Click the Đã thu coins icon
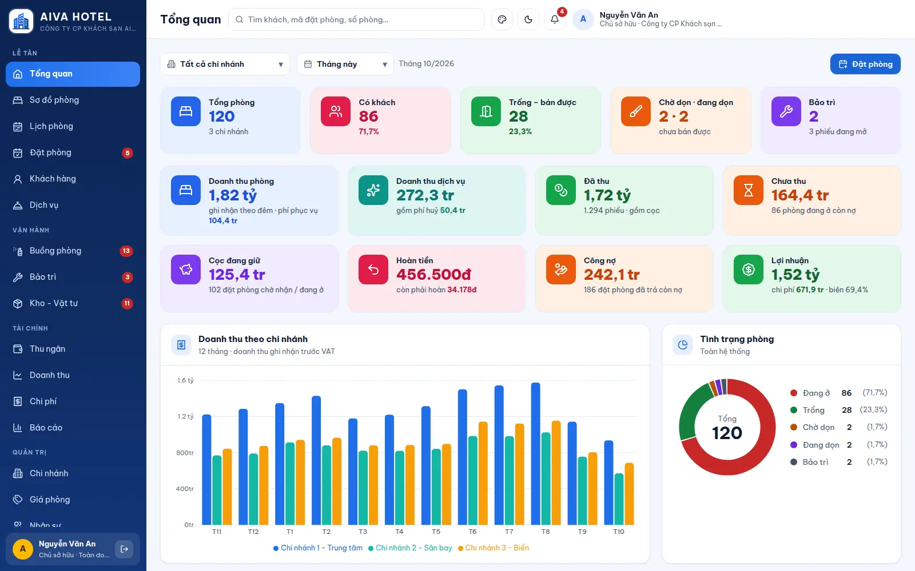 pos(561,190)
